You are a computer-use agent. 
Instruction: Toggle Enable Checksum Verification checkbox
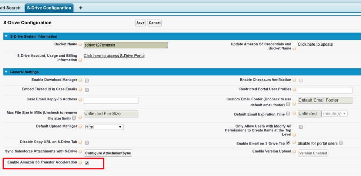point(301,80)
